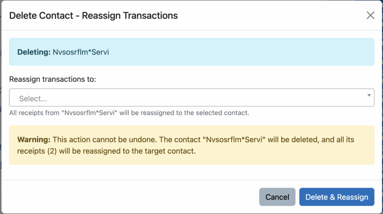Click the word 'Reassign Transactions' in title
383x214 pixels.
click(130, 16)
